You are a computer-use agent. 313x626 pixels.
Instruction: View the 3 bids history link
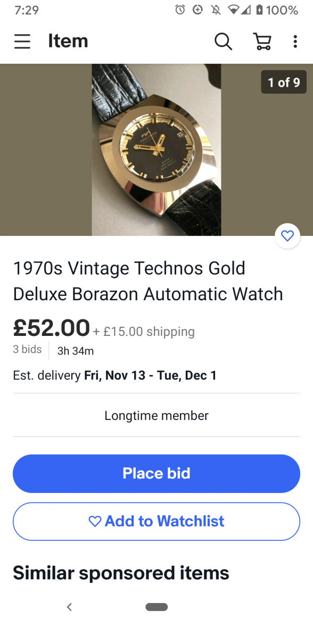pos(27,349)
